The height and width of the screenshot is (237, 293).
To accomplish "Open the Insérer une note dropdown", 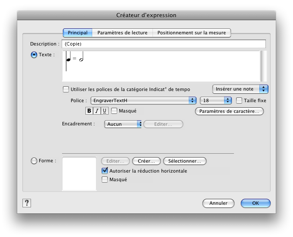I will 240,89.
